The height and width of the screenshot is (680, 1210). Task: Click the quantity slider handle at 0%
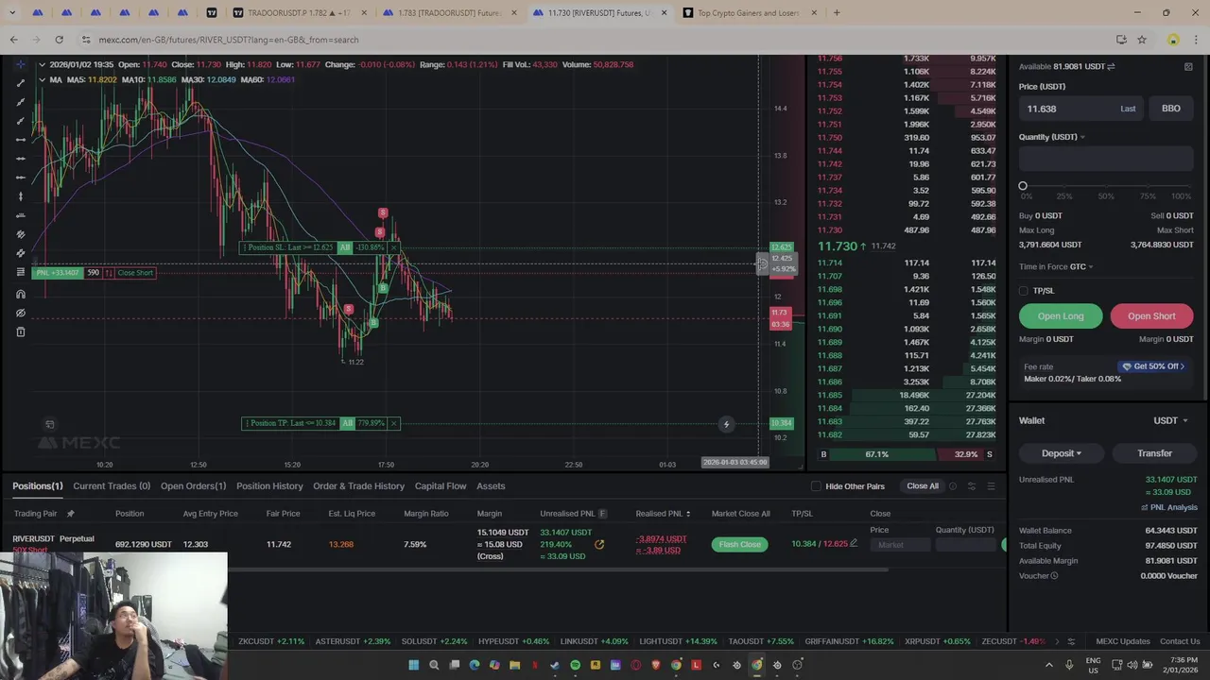point(1023,187)
